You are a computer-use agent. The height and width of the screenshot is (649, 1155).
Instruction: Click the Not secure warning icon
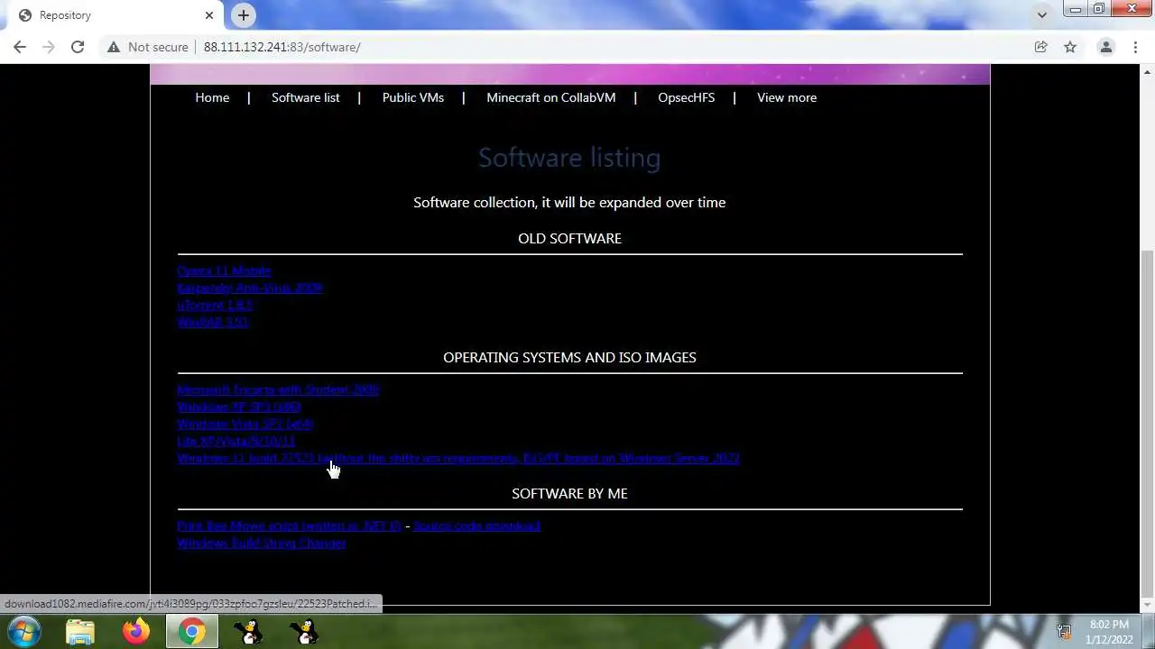(x=114, y=47)
